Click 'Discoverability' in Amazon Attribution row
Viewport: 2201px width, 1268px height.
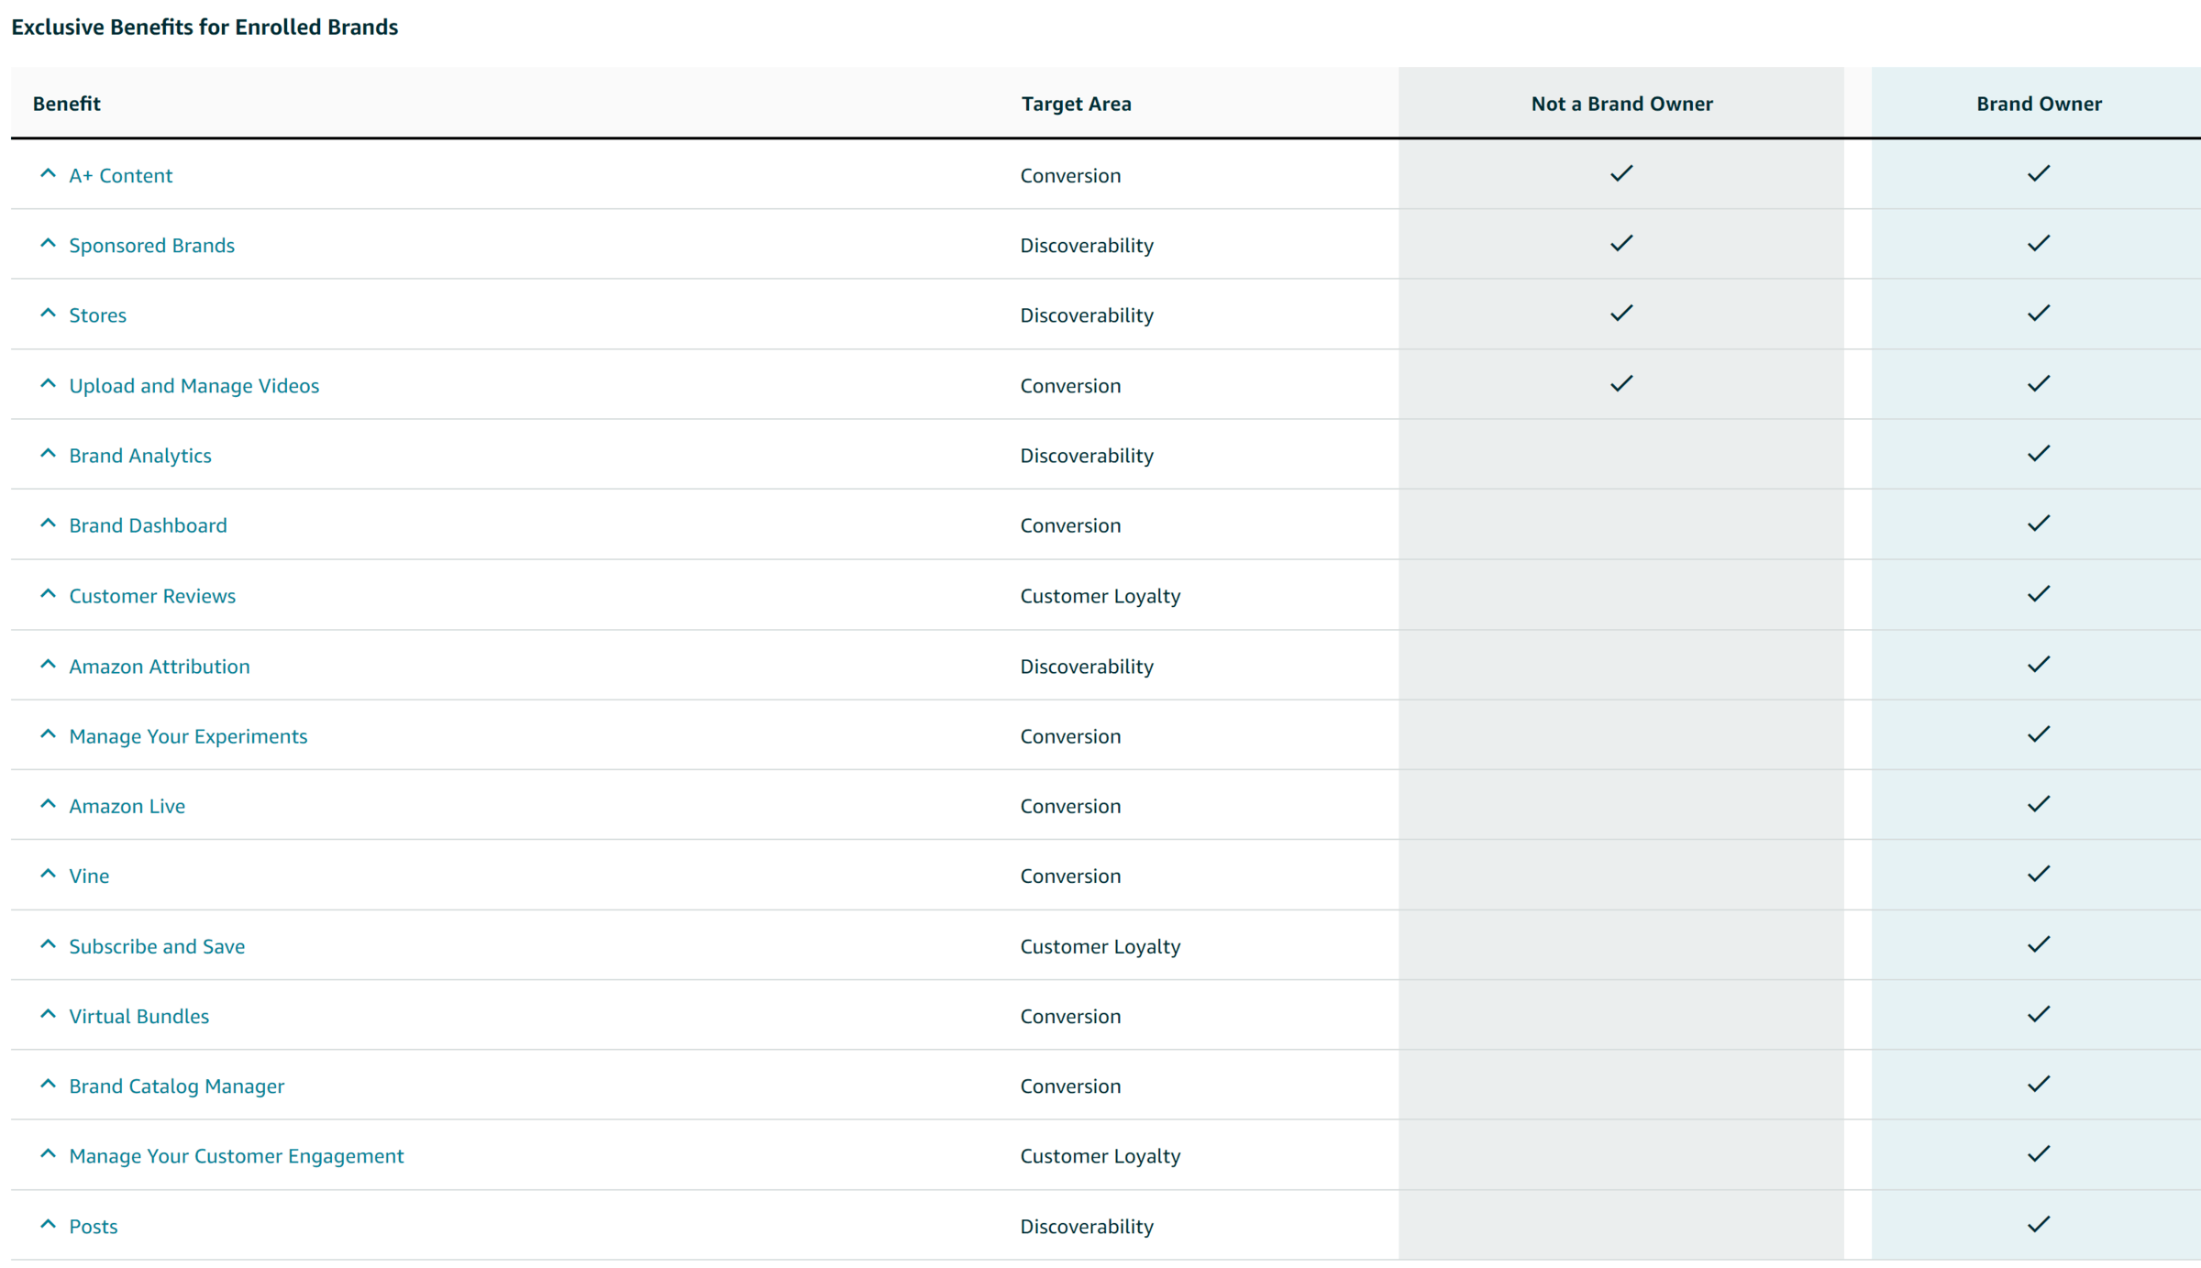tap(1087, 667)
